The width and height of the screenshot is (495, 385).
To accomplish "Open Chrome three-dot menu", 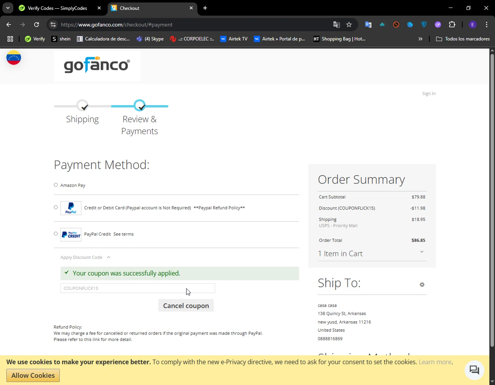I will coord(486,24).
